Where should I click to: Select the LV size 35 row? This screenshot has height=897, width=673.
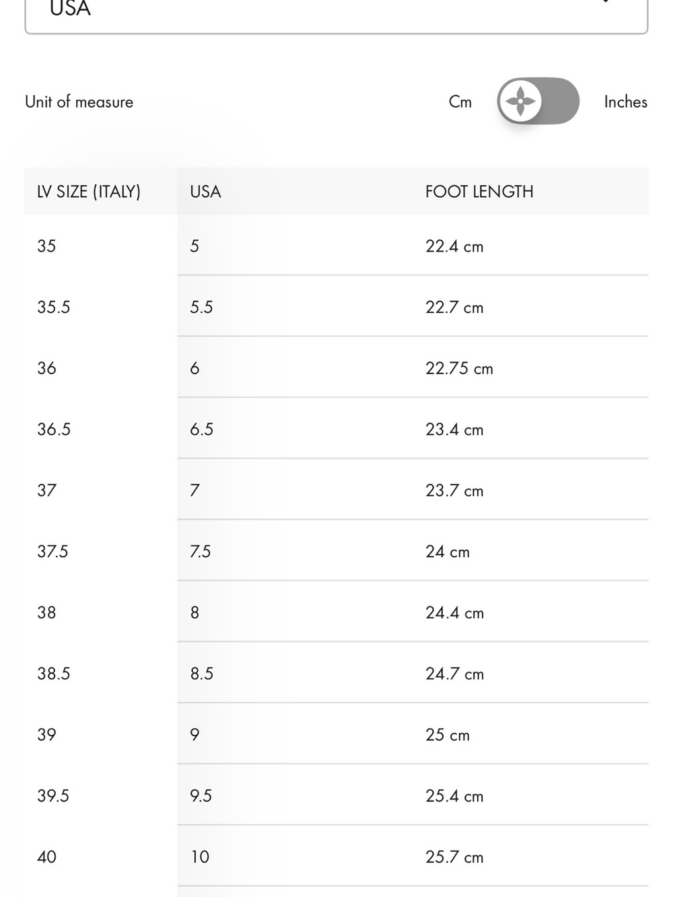click(x=336, y=246)
